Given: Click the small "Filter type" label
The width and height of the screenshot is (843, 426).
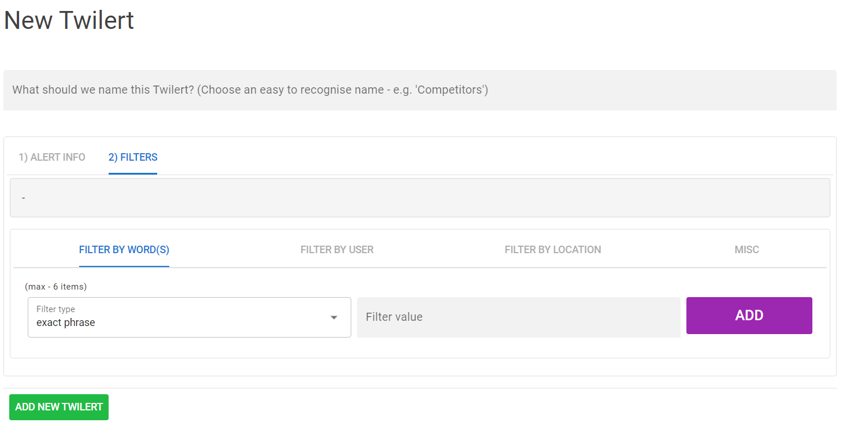Looking at the screenshot, I should [55, 309].
